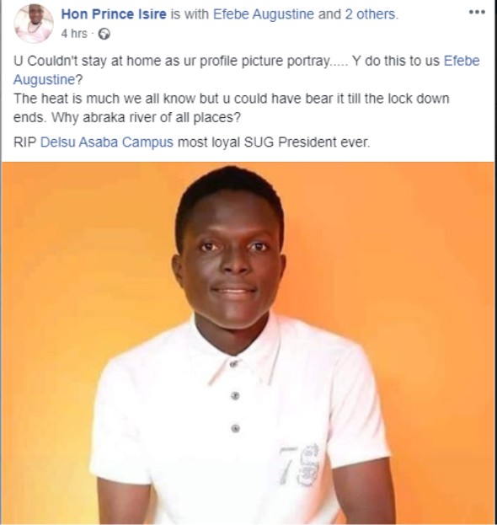497x525 pixels.
Task: Click the 'Augustine' link on second line
Action: 44,80
